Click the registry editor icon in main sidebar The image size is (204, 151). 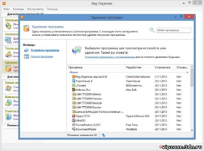pyautogui.click(x=9, y=117)
